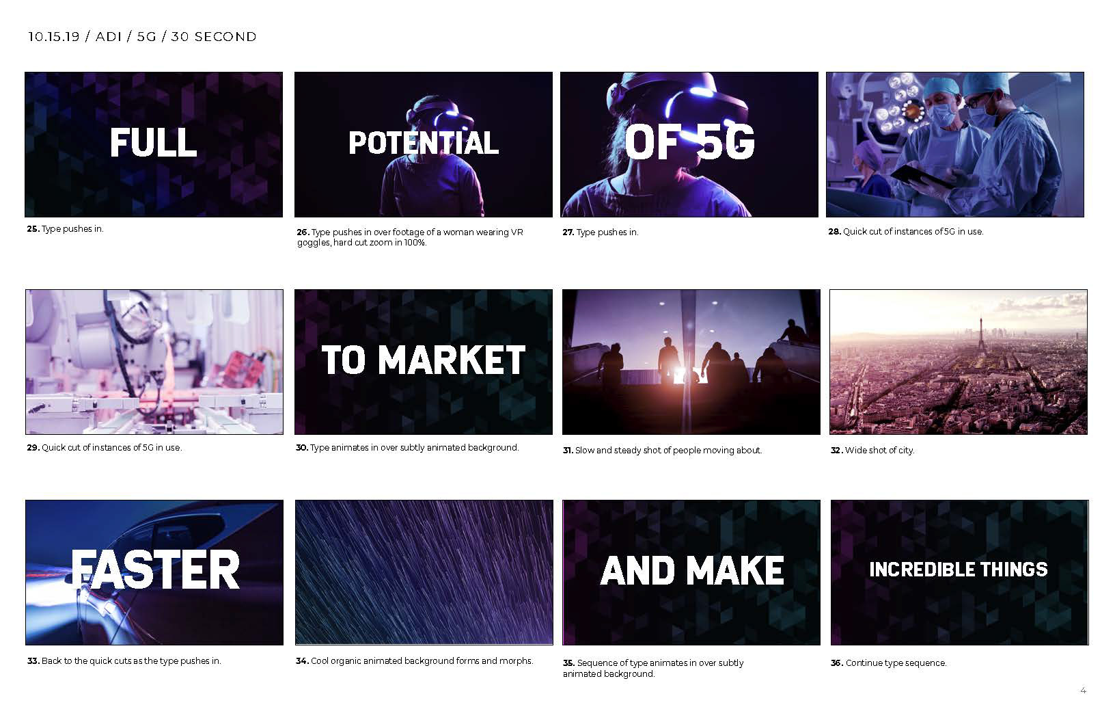Open the silhouetted people frame 31
Viewport: 1115px width, 722px height.
(x=691, y=362)
